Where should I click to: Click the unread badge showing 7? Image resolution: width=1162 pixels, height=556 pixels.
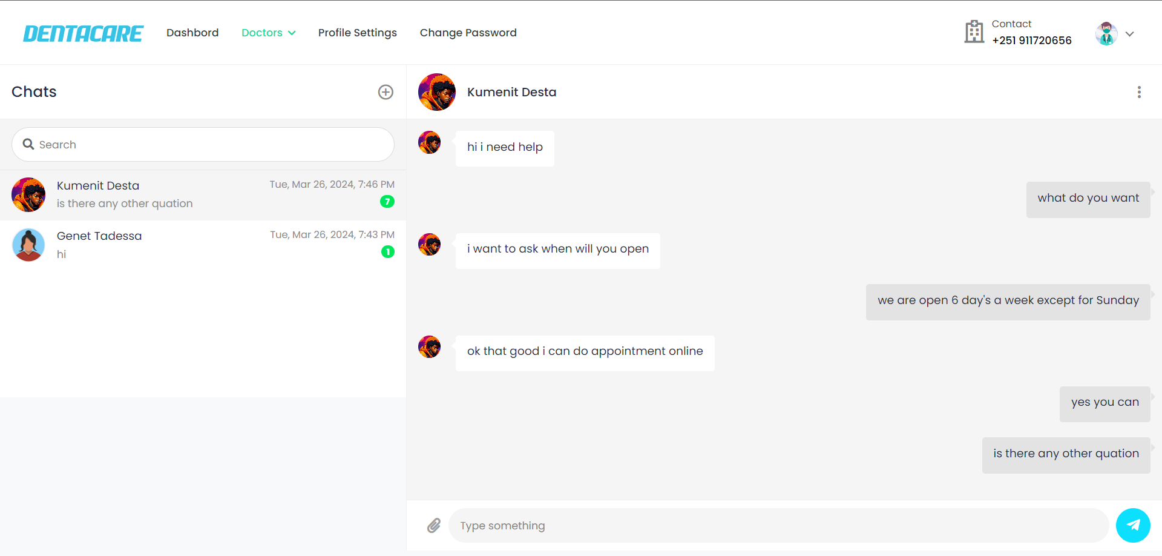pyautogui.click(x=387, y=202)
